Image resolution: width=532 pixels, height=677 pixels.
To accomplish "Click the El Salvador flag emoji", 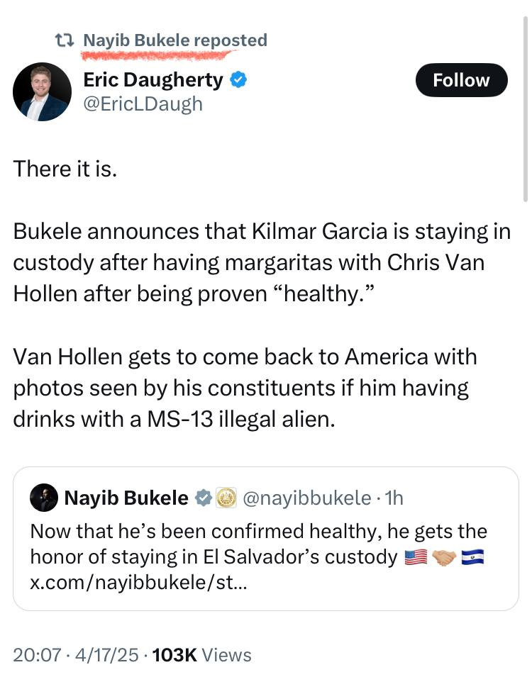I will pos(472,558).
